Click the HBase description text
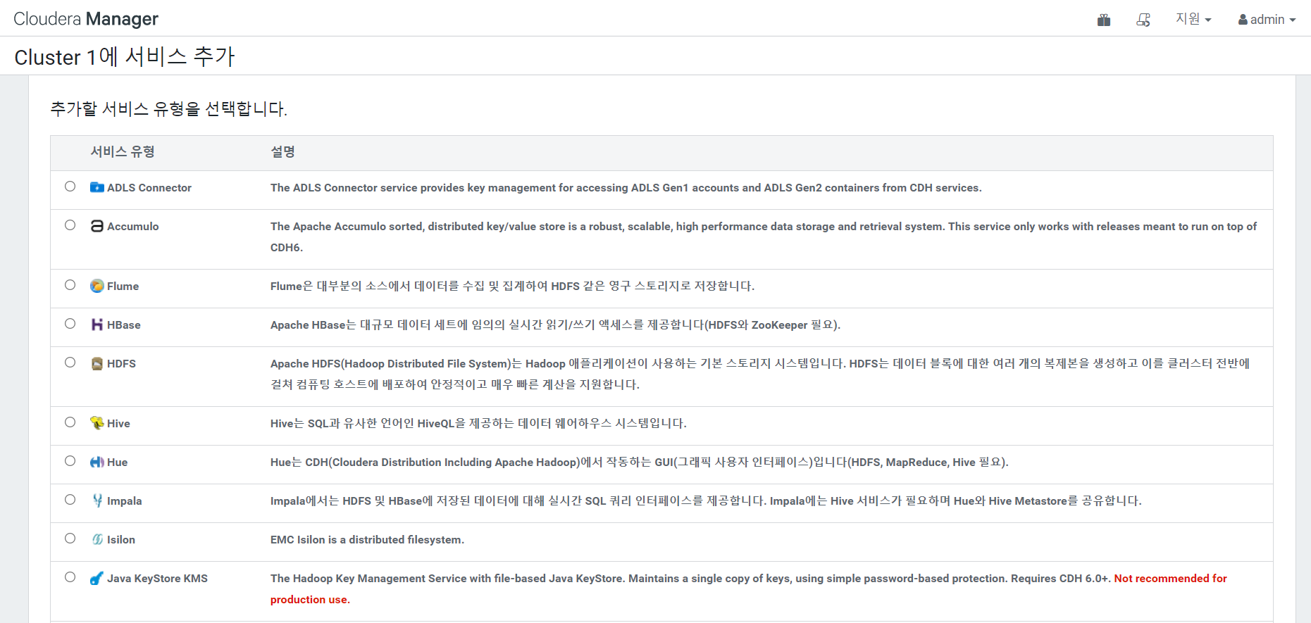The image size is (1311, 623). pos(556,325)
